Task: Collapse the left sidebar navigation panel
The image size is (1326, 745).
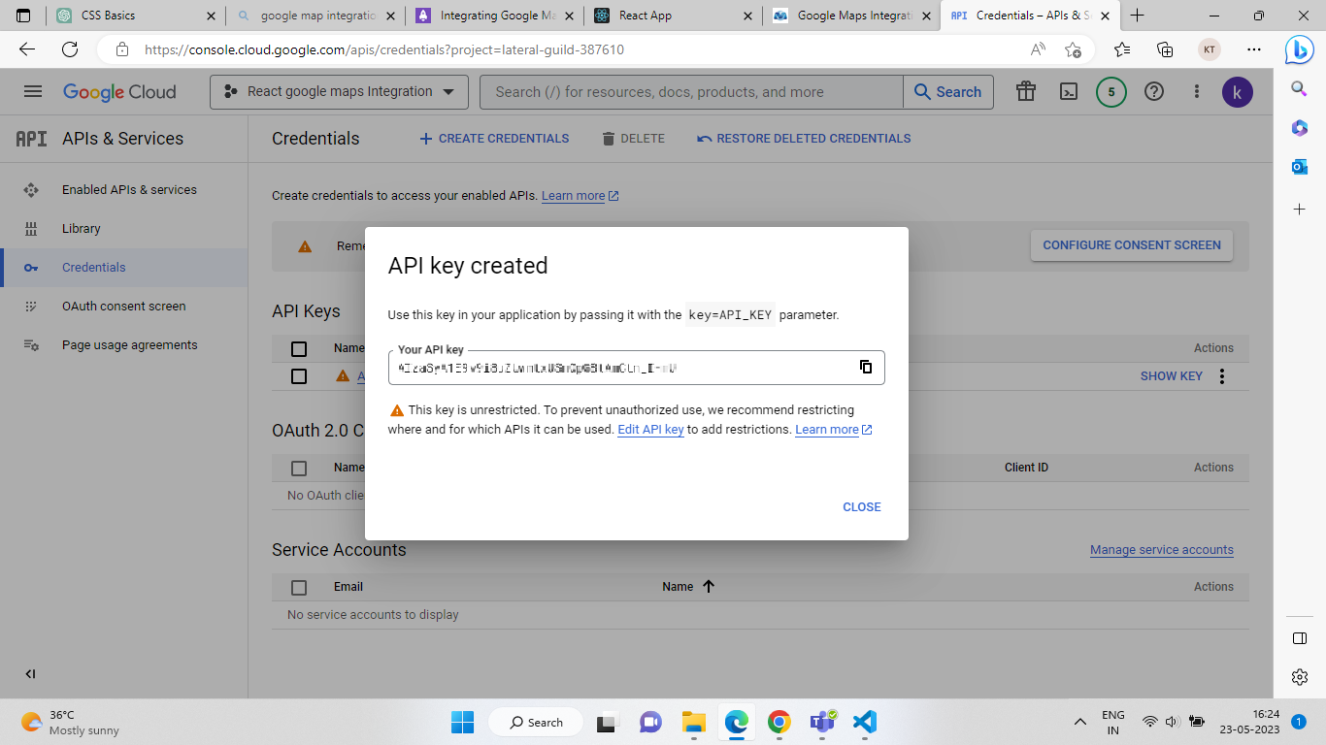Action: point(30,674)
